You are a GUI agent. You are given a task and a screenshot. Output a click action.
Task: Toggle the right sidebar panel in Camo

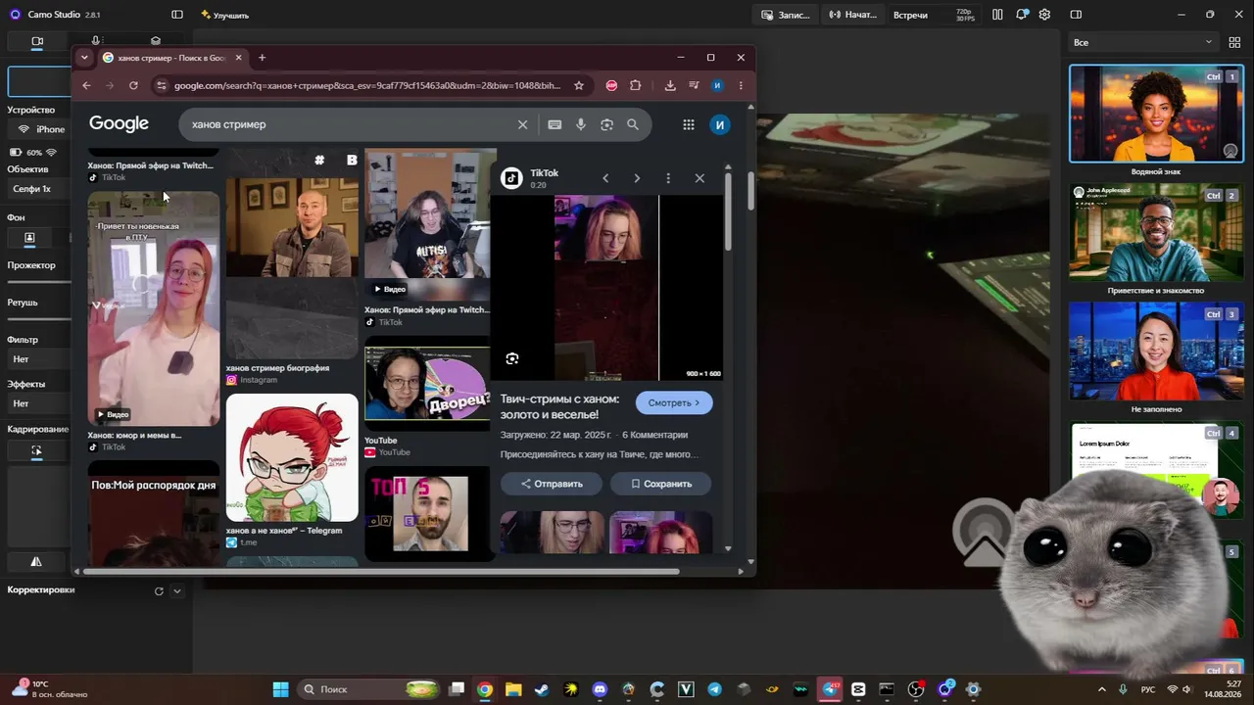pos(1076,15)
